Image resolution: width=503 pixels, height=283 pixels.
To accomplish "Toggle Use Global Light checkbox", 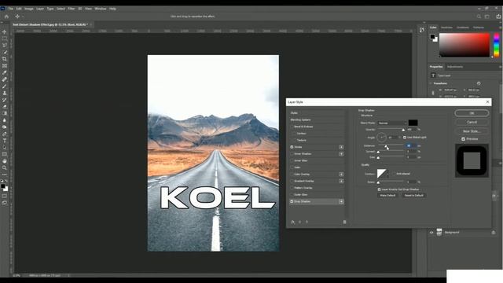I will 405,138.
